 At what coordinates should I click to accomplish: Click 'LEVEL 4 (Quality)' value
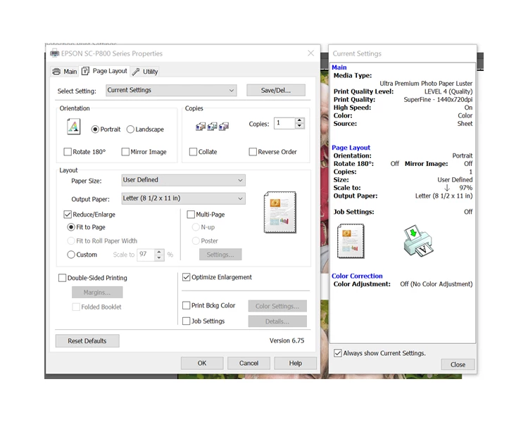(x=448, y=91)
